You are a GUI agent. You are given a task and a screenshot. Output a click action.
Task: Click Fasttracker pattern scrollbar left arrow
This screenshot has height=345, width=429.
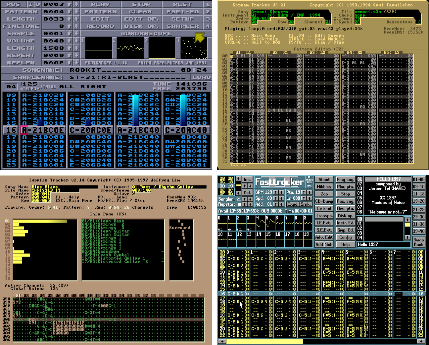pos(222,341)
